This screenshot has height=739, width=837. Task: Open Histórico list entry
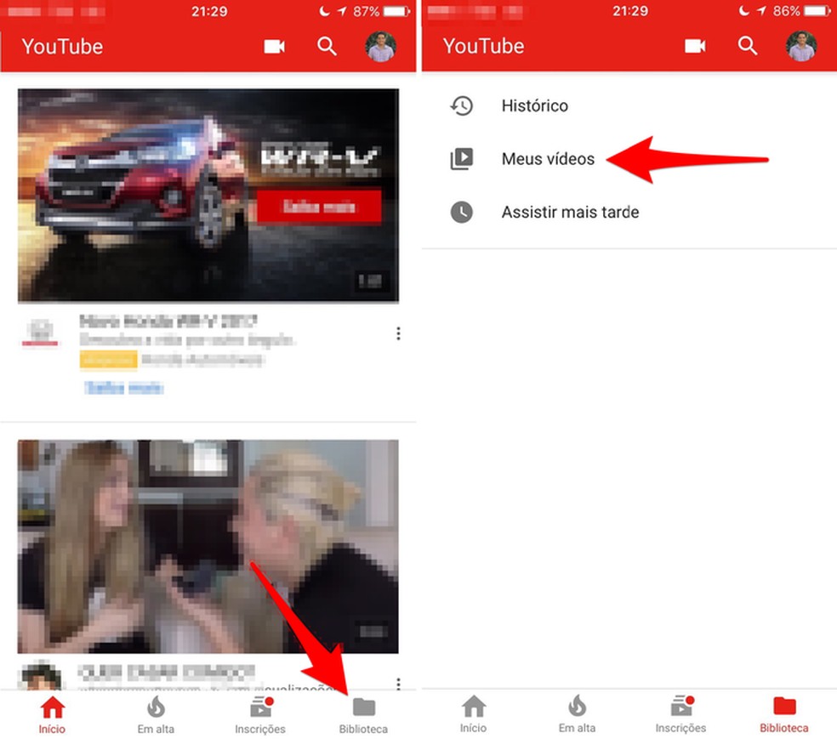(629, 105)
